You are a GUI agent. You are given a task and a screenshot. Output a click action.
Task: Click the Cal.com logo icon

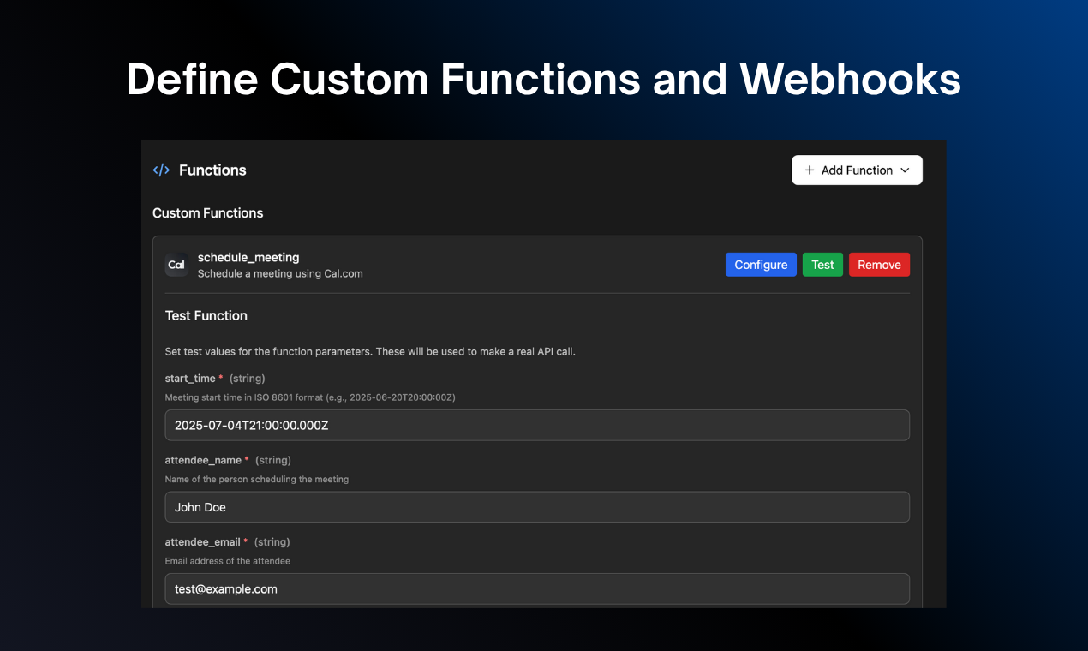point(176,265)
